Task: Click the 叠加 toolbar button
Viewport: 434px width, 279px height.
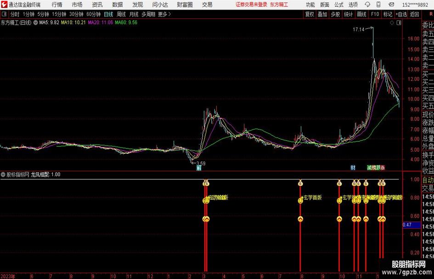Action: click(x=322, y=14)
